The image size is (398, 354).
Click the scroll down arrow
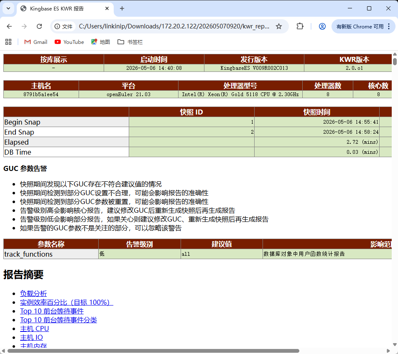pyautogui.click(x=395, y=345)
